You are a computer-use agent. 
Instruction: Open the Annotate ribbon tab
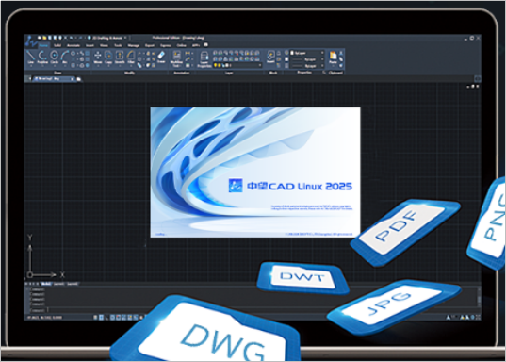pos(73,45)
